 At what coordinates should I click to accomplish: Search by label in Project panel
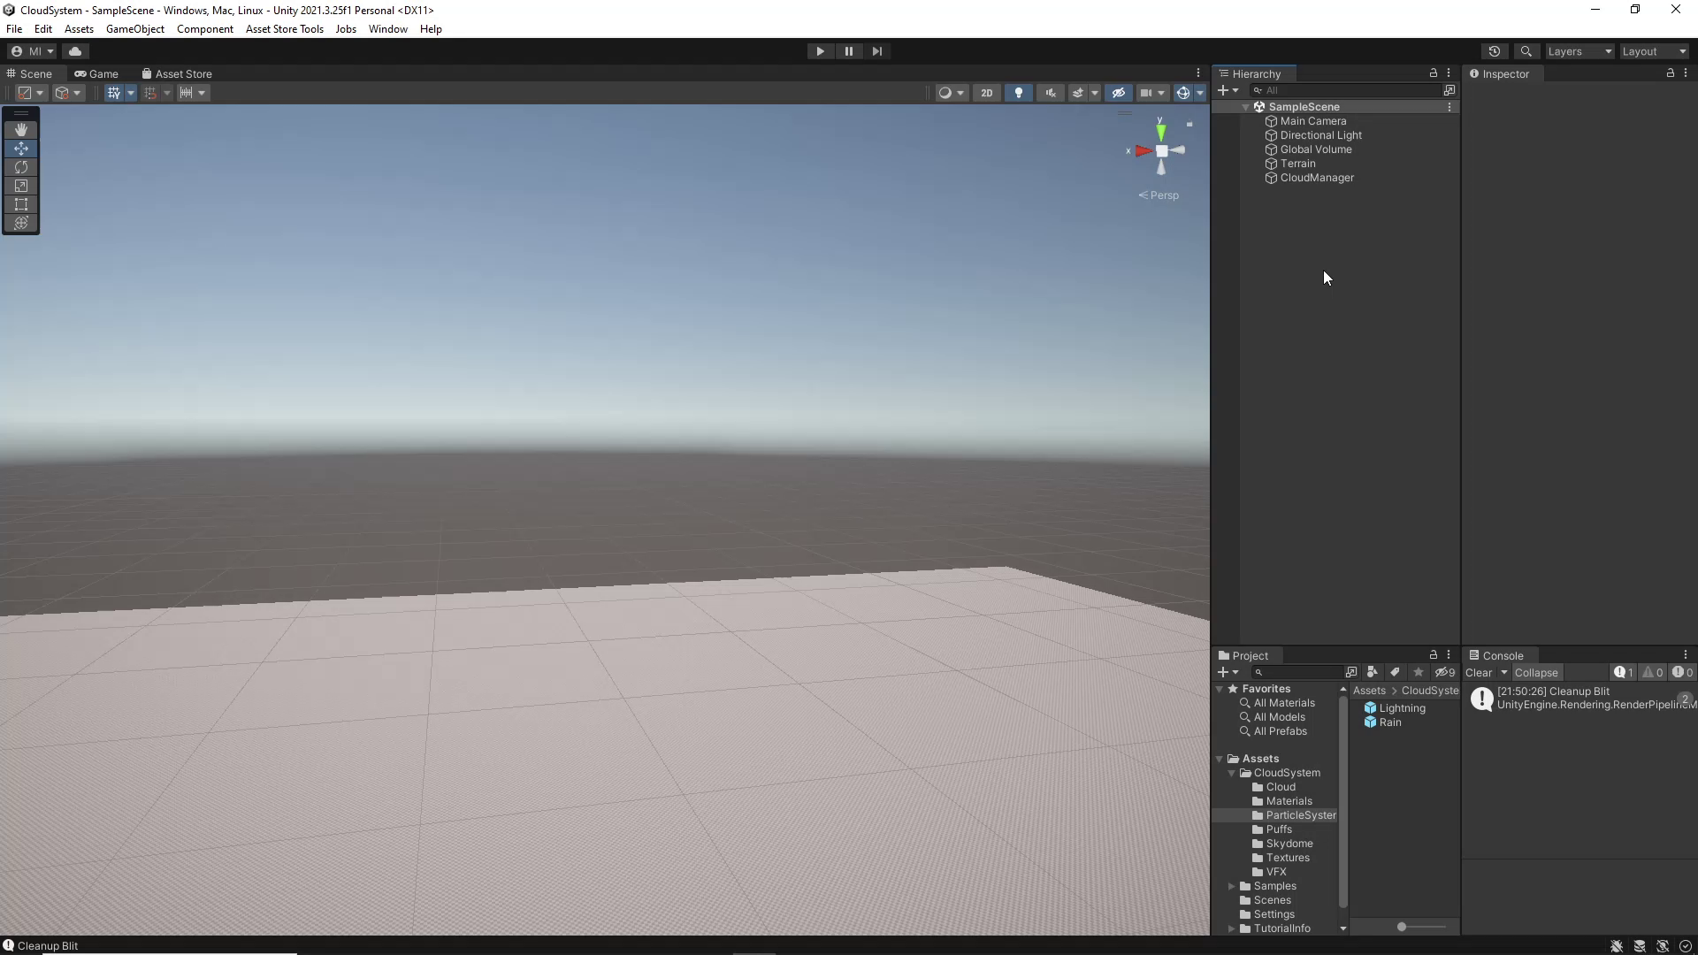click(1396, 672)
